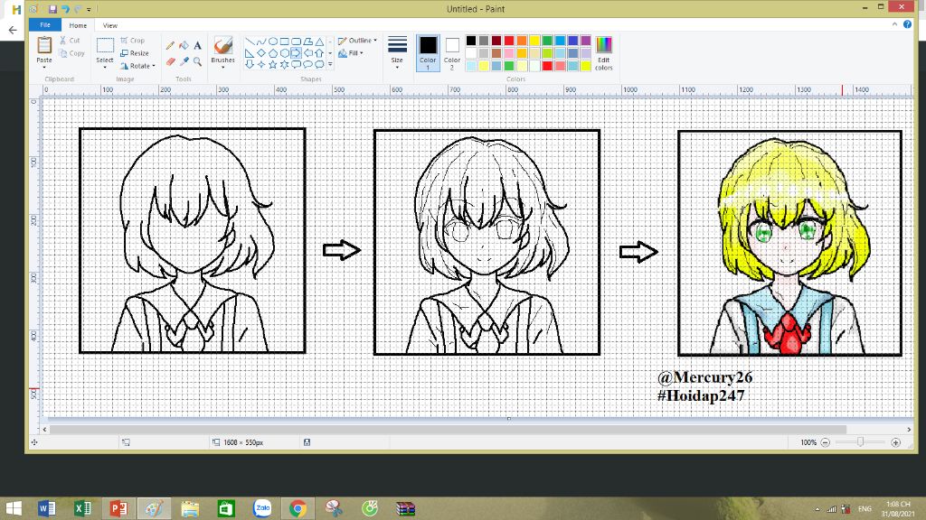This screenshot has height=520, width=926.
Task: Pick the red swatch in the top palette row
Action: [509, 41]
